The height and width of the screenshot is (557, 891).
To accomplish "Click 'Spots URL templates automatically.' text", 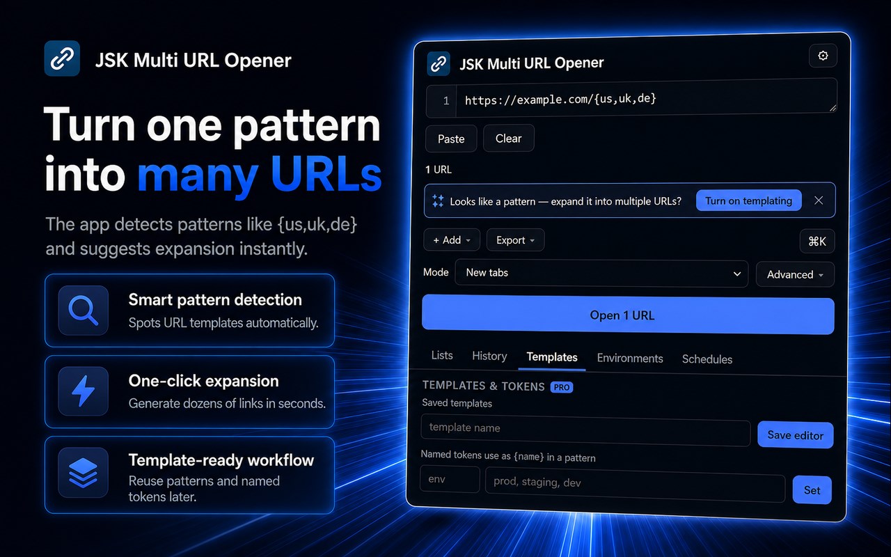I will (x=223, y=323).
